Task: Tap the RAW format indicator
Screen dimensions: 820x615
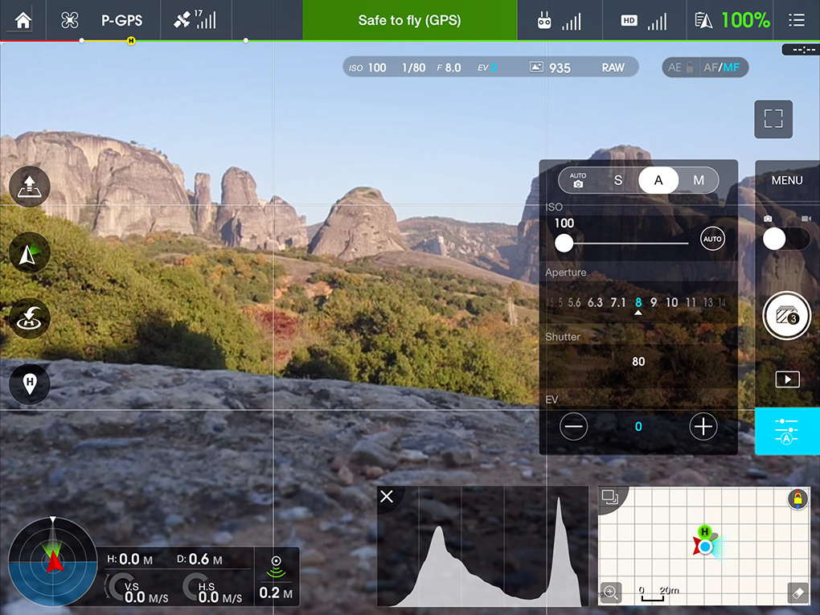Action: click(x=613, y=68)
